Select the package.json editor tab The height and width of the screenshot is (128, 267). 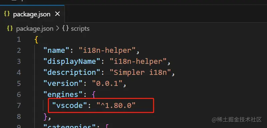point(32,14)
